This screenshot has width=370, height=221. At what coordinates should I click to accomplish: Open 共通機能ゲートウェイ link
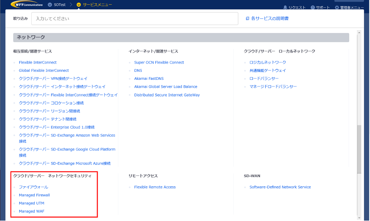(268, 71)
